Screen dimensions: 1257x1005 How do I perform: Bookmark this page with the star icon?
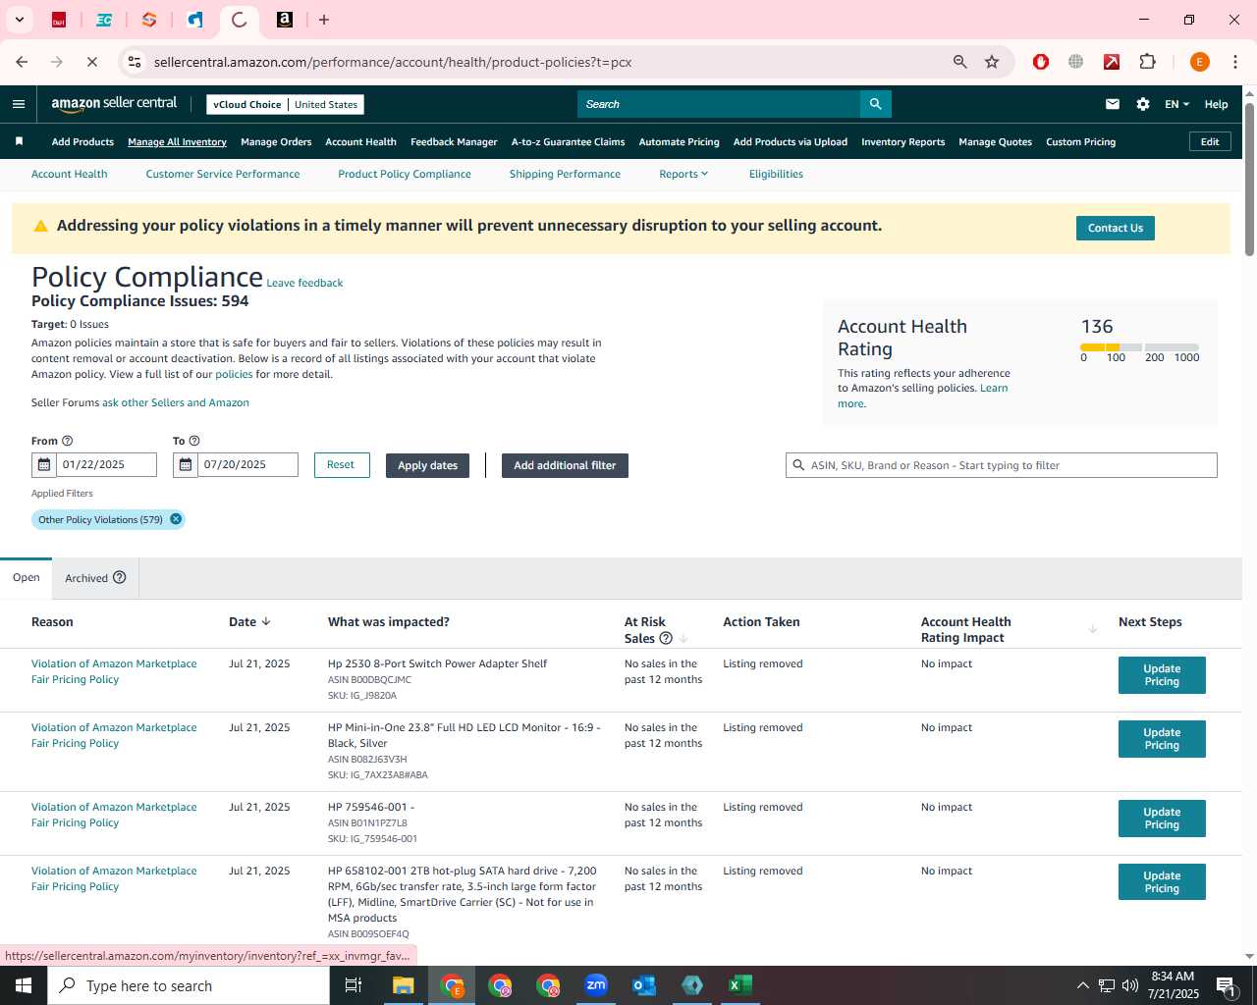pyautogui.click(x=992, y=62)
